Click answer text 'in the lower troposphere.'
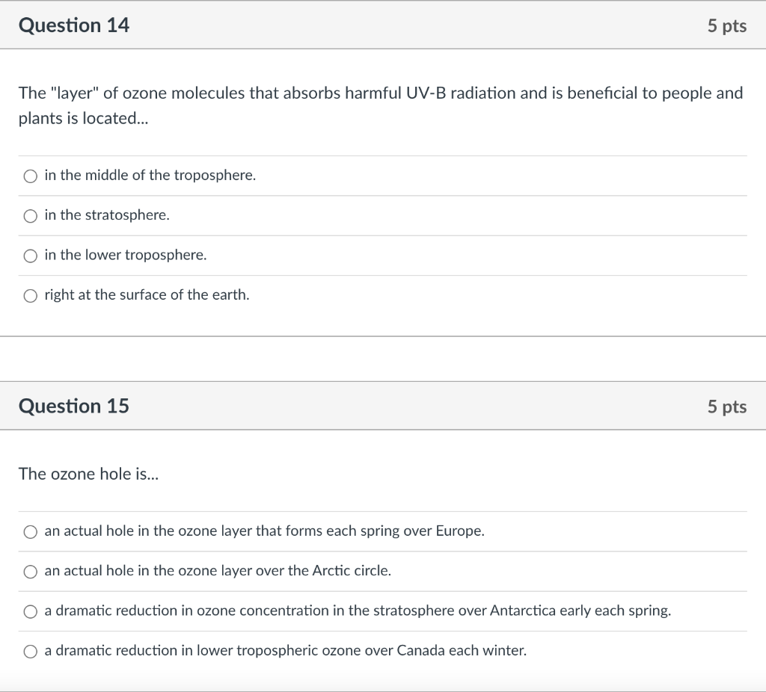This screenshot has width=766, height=692. (126, 255)
